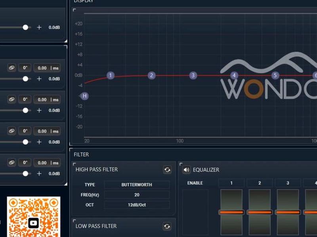Open the high pass TYPE dropdown showing BUTTERWORTH
Image resolution: width=317 pixels, height=237 pixels.
pyautogui.click(x=137, y=184)
